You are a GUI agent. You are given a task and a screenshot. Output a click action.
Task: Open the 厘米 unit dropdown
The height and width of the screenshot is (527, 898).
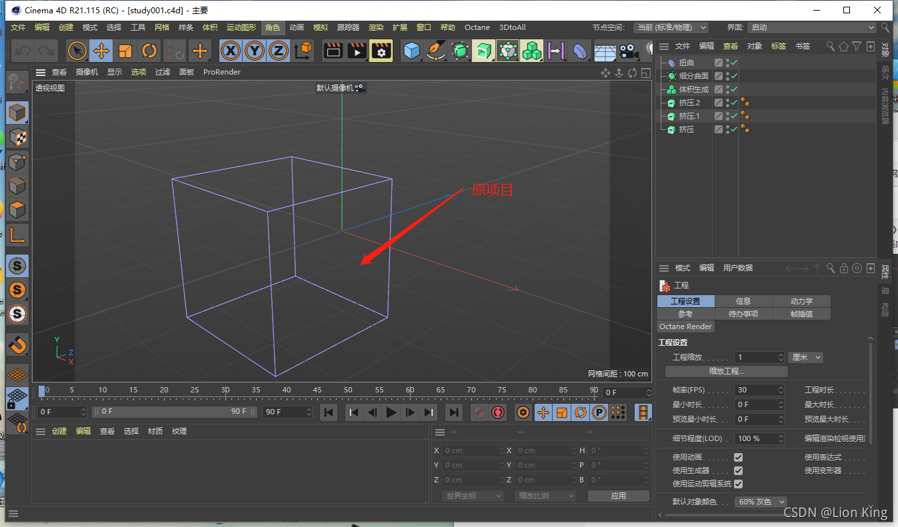(805, 358)
